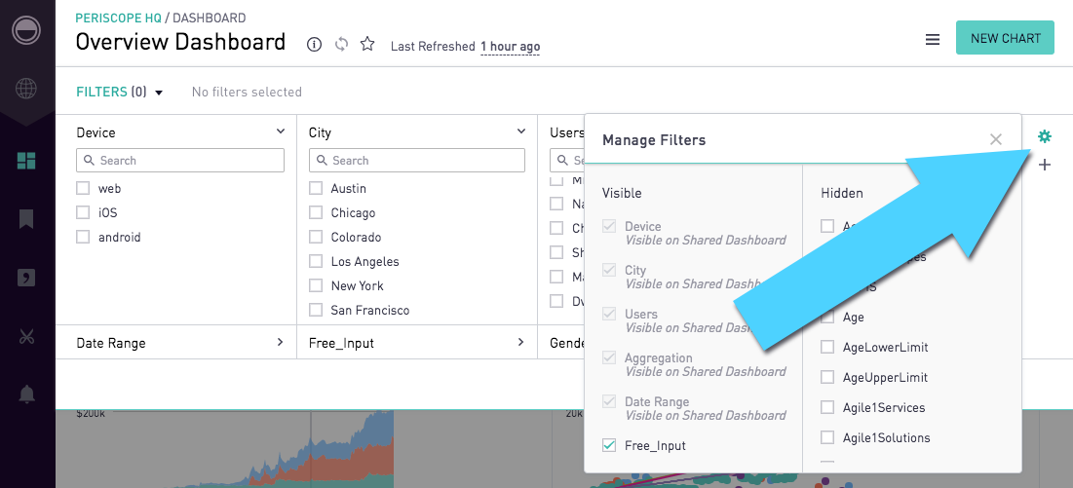Click the Overview Dashboard title
The image size is (1073, 488).
point(180,43)
